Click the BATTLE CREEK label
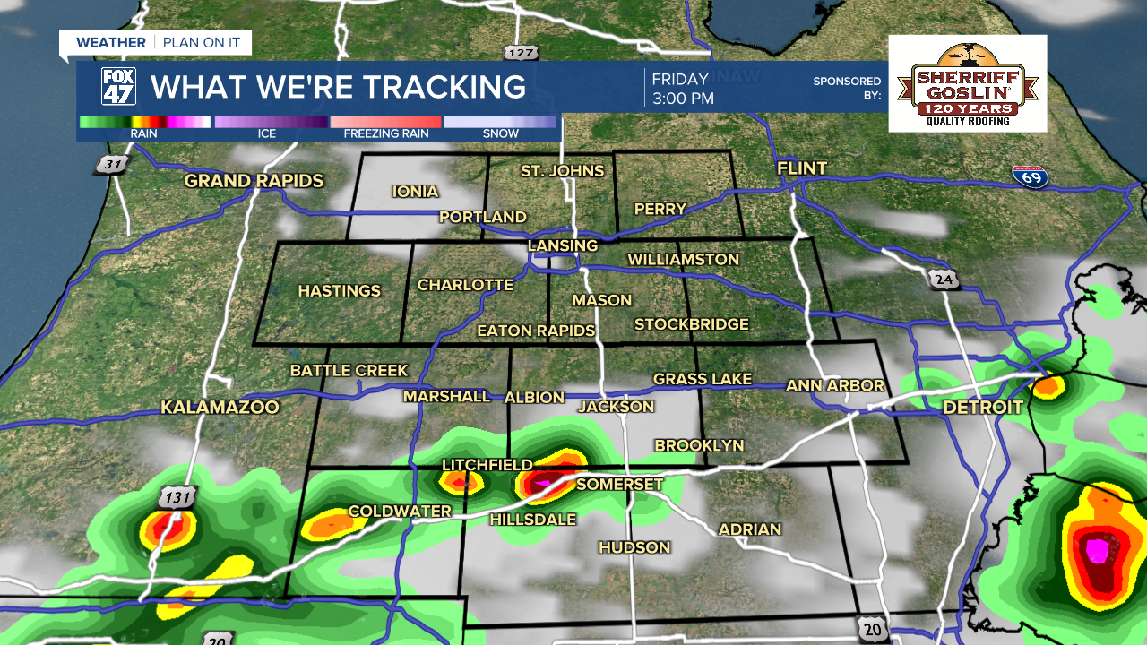The height and width of the screenshot is (645, 1147). point(349,370)
